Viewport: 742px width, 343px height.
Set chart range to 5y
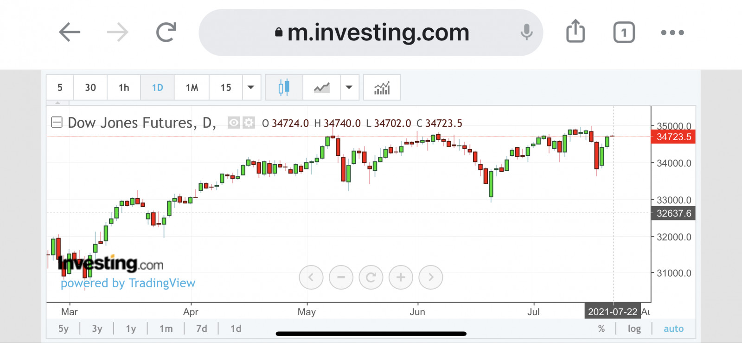[64, 329]
